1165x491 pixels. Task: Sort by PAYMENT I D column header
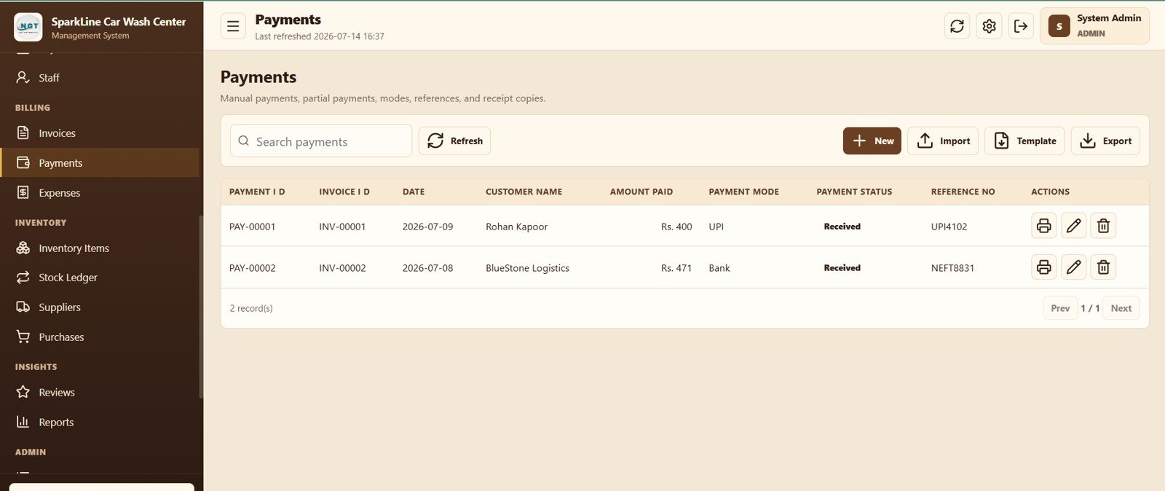[257, 192]
